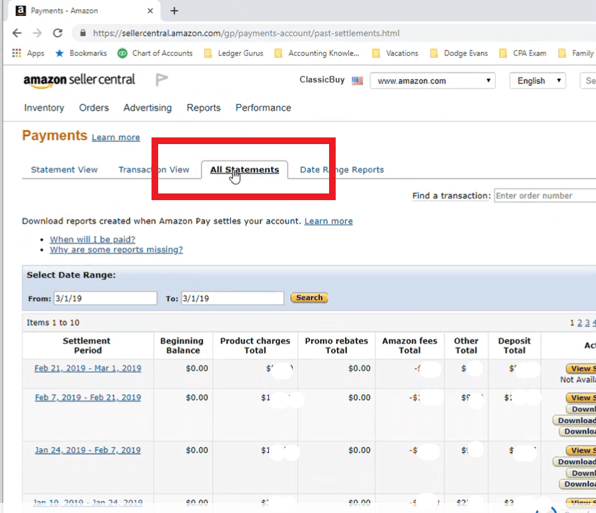
Task: Select the All Statements tab
Action: [x=244, y=169]
